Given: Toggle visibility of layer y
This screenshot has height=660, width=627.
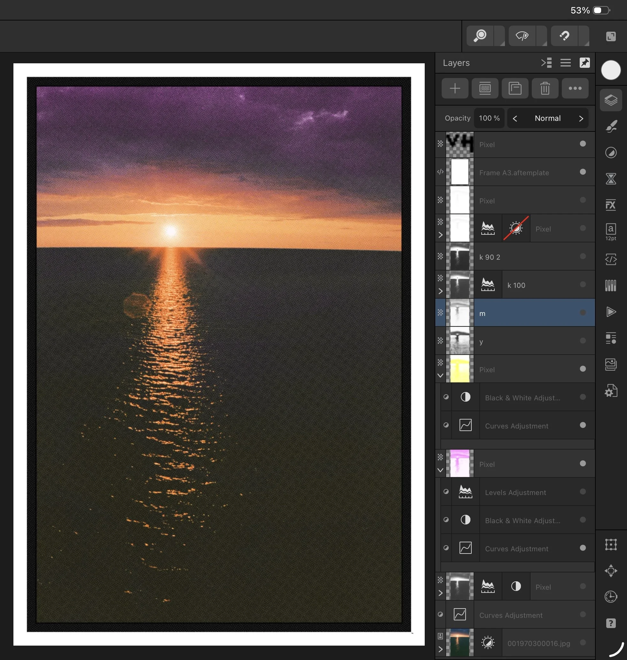Looking at the screenshot, I should click(583, 341).
